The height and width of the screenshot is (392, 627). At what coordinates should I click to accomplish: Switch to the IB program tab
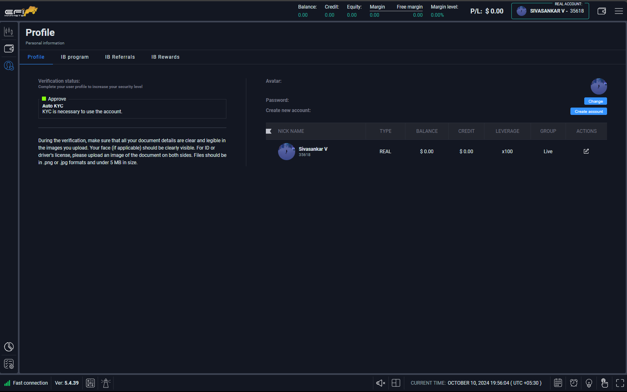pos(75,57)
